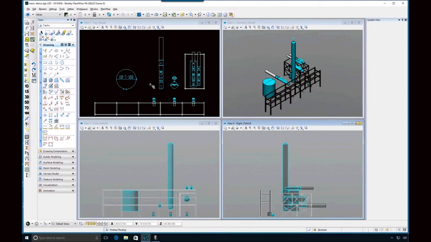Open Microsoft Edge from the taskbar

point(116,238)
